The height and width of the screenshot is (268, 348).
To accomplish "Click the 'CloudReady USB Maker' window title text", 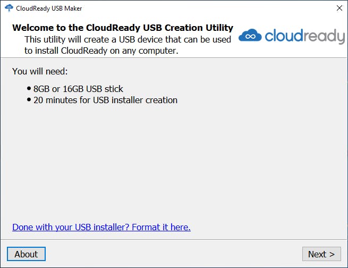I will (49, 9).
